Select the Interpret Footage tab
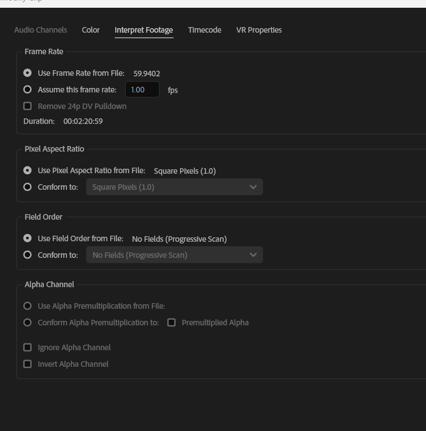 click(143, 30)
